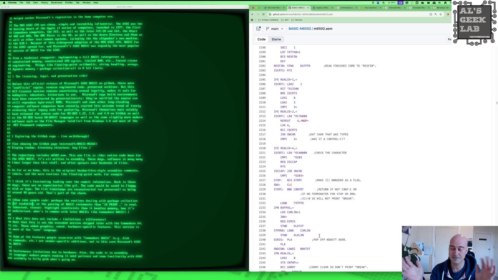Screen dimensions: 498x280
Task: Open the Partners bookmark folder
Action: [x=297, y=20]
